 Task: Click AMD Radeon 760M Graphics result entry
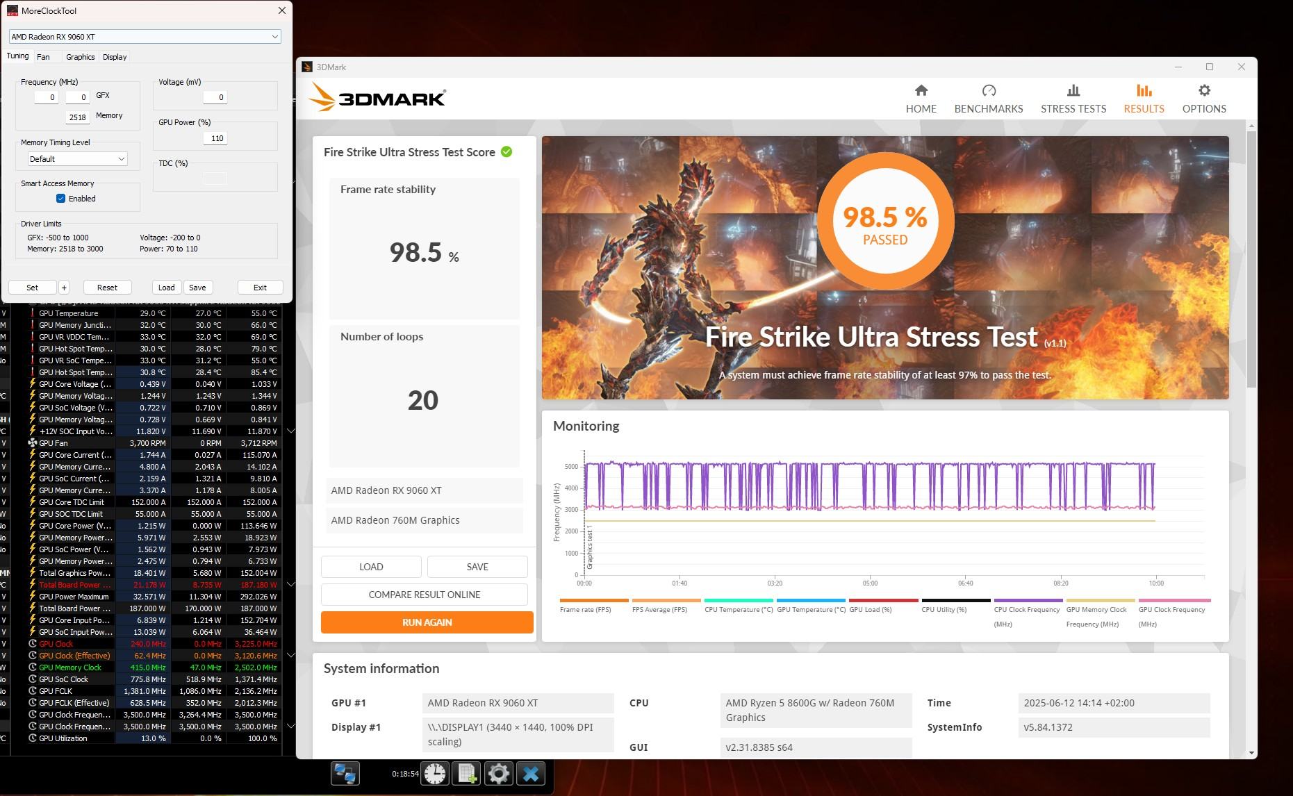click(425, 520)
